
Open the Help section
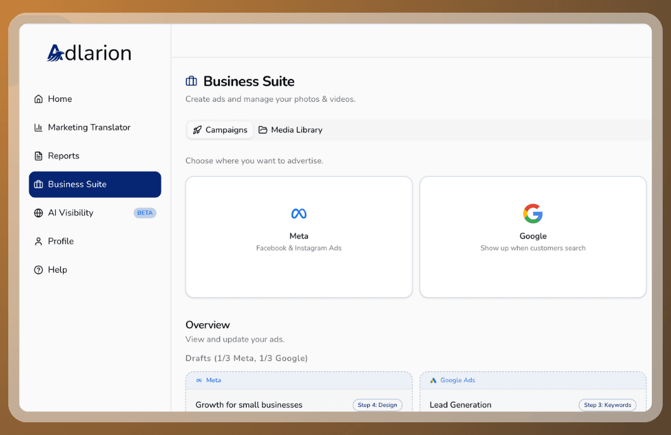95,270
